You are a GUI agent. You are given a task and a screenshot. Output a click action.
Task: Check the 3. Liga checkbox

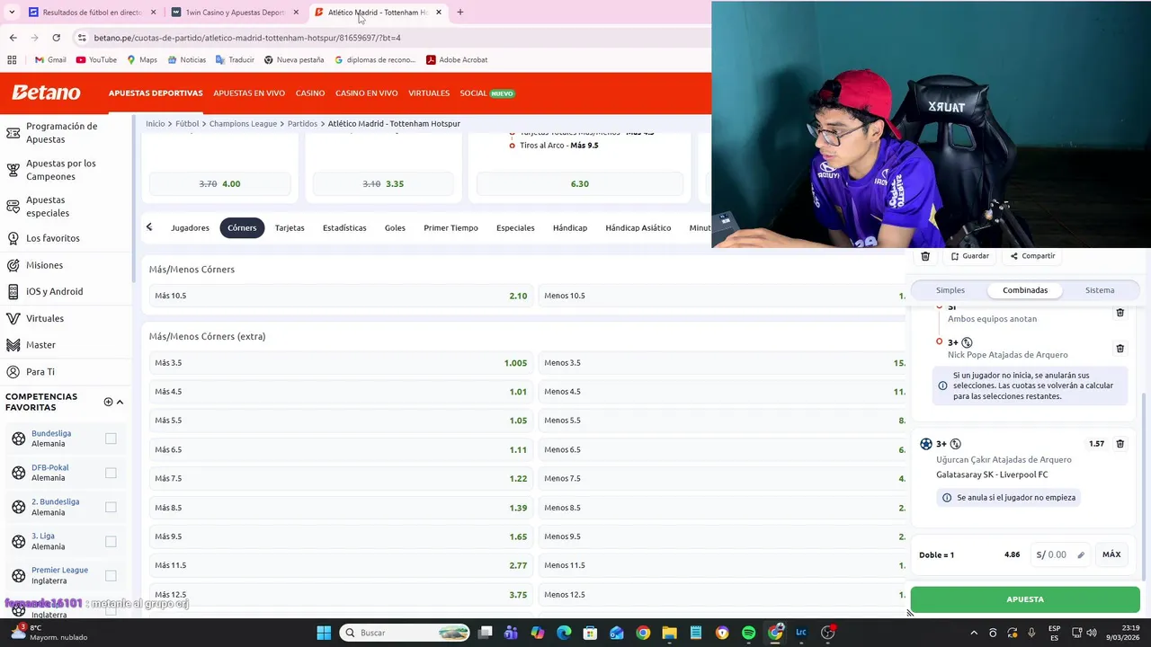(x=111, y=541)
